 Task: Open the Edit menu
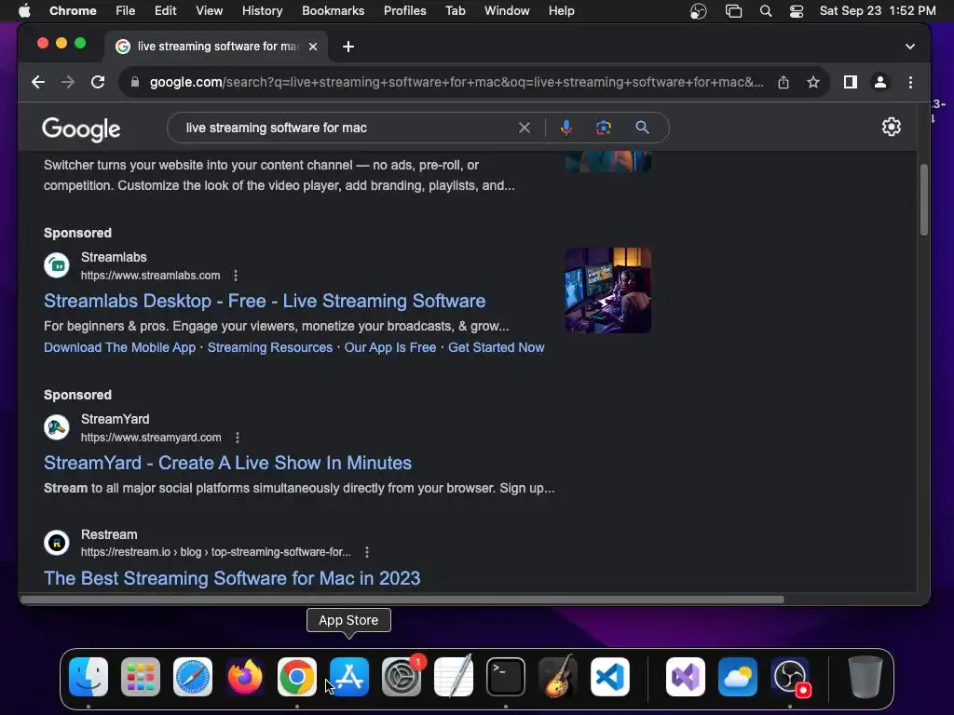[x=165, y=11]
